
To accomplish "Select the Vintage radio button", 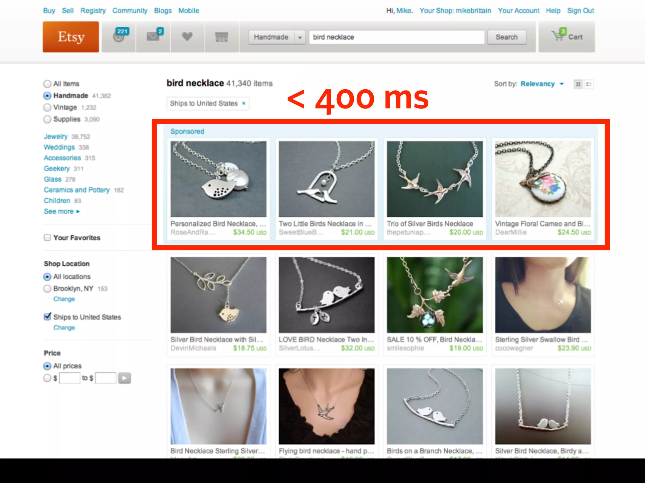I will [x=47, y=108].
